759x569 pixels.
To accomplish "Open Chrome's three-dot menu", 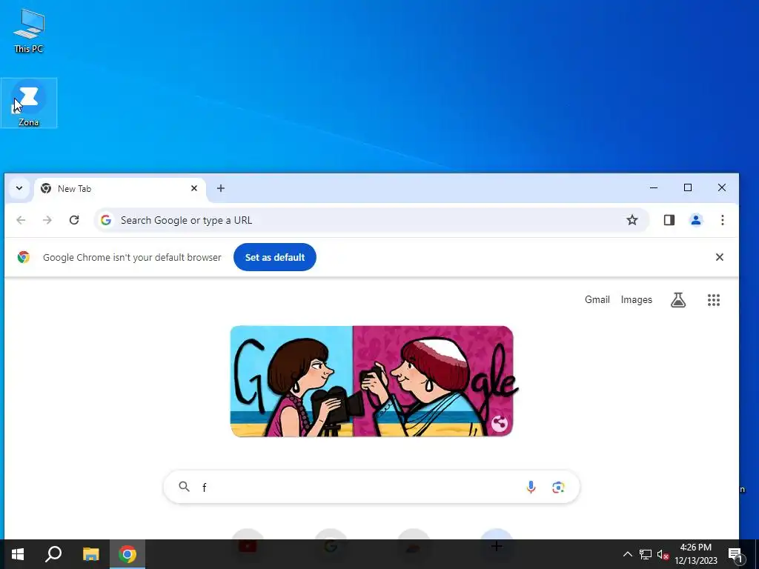I will click(722, 220).
